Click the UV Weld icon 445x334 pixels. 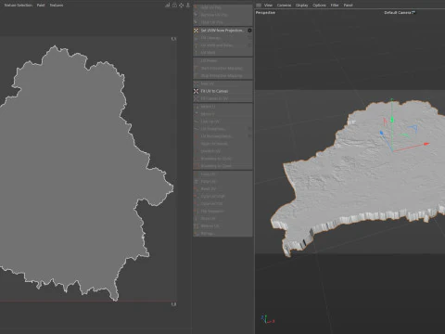(x=196, y=53)
